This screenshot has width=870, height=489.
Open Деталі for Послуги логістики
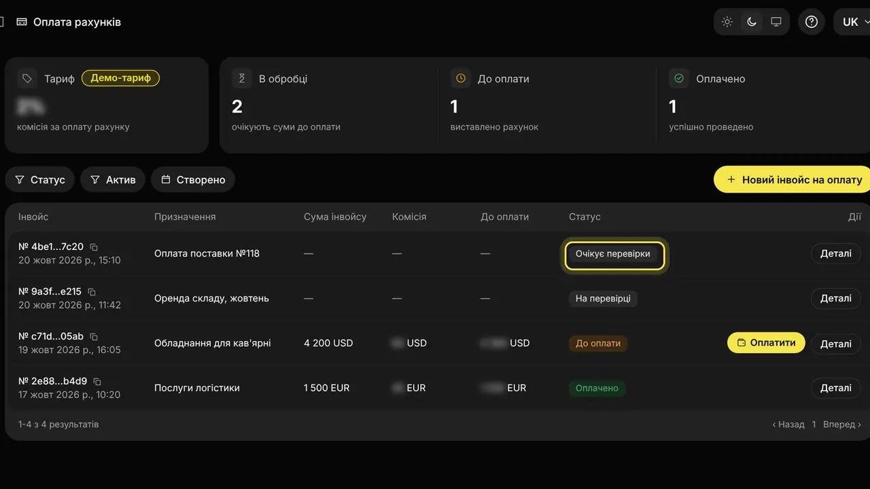point(836,388)
